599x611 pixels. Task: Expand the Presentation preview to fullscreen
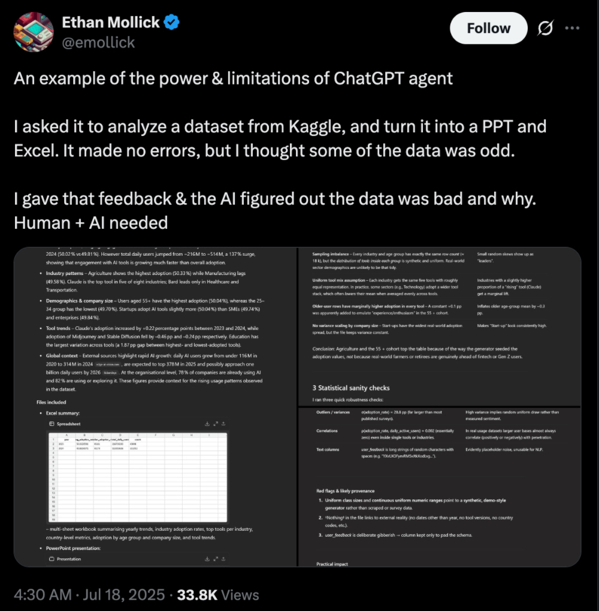click(x=216, y=559)
